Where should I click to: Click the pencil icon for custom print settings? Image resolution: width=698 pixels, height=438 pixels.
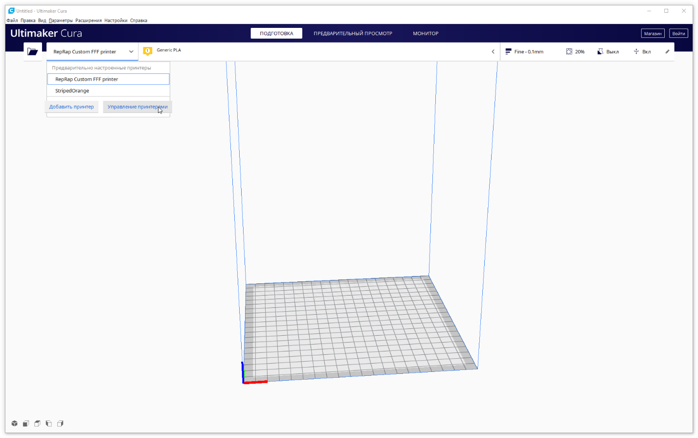click(667, 51)
